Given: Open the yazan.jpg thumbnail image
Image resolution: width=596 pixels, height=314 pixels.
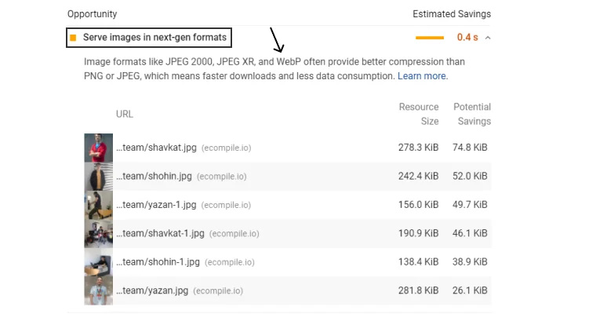Looking at the screenshot, I should click(x=99, y=290).
